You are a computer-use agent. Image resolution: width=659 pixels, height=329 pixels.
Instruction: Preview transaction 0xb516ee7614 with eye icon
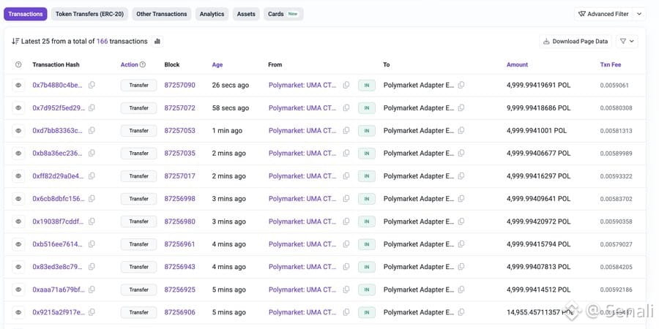tap(18, 244)
